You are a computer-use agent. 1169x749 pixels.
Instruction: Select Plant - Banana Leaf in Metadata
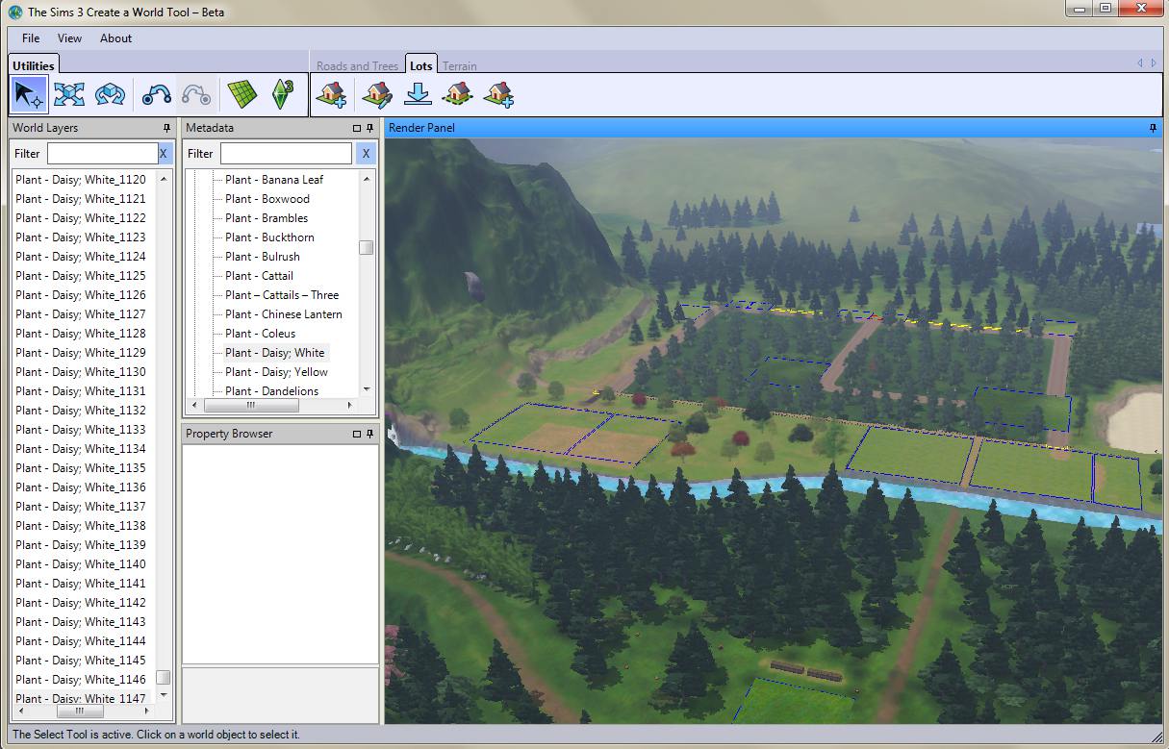coord(274,180)
